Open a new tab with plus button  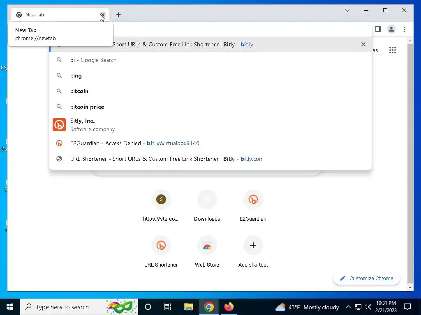click(118, 15)
